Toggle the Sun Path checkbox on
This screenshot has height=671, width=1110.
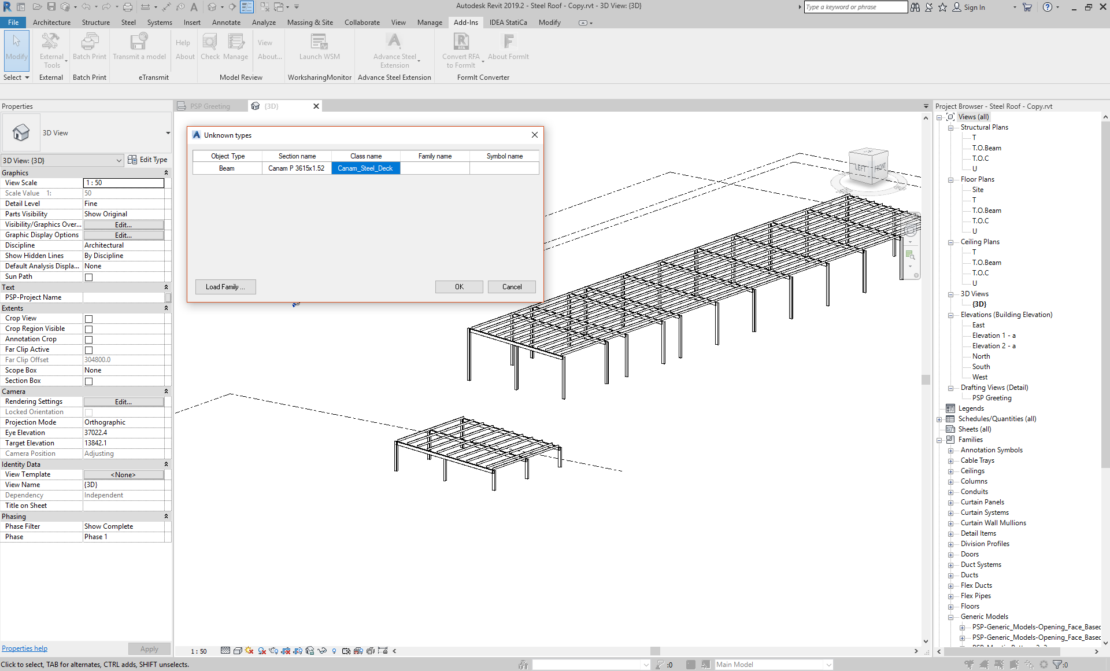88,276
